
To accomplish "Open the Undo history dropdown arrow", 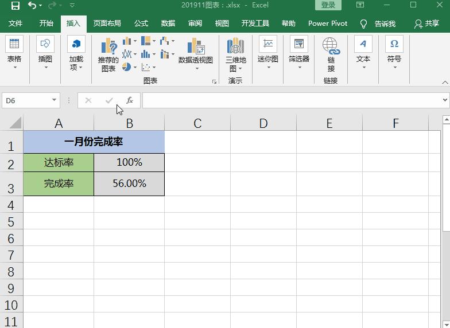I will pos(40,6).
